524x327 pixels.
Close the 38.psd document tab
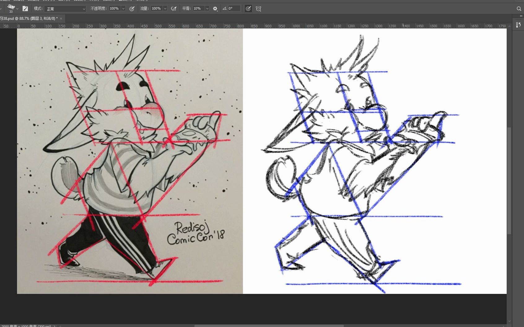tap(61, 19)
